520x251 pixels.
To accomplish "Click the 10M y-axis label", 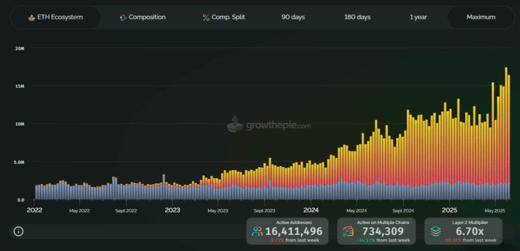I will coord(20,124).
